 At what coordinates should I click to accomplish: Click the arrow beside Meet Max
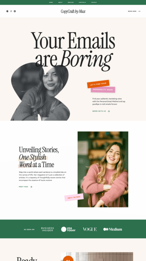(x=31, y=187)
